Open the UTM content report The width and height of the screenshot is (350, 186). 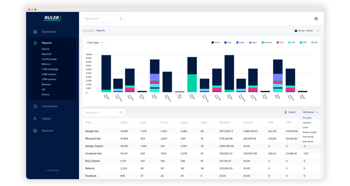[x=49, y=79]
